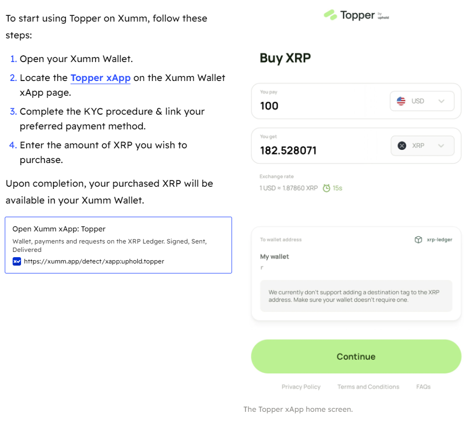Click the Xumm favicon in link card

point(17,261)
